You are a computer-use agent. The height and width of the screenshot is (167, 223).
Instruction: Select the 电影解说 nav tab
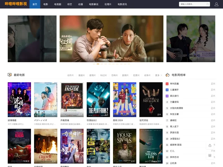94,4
